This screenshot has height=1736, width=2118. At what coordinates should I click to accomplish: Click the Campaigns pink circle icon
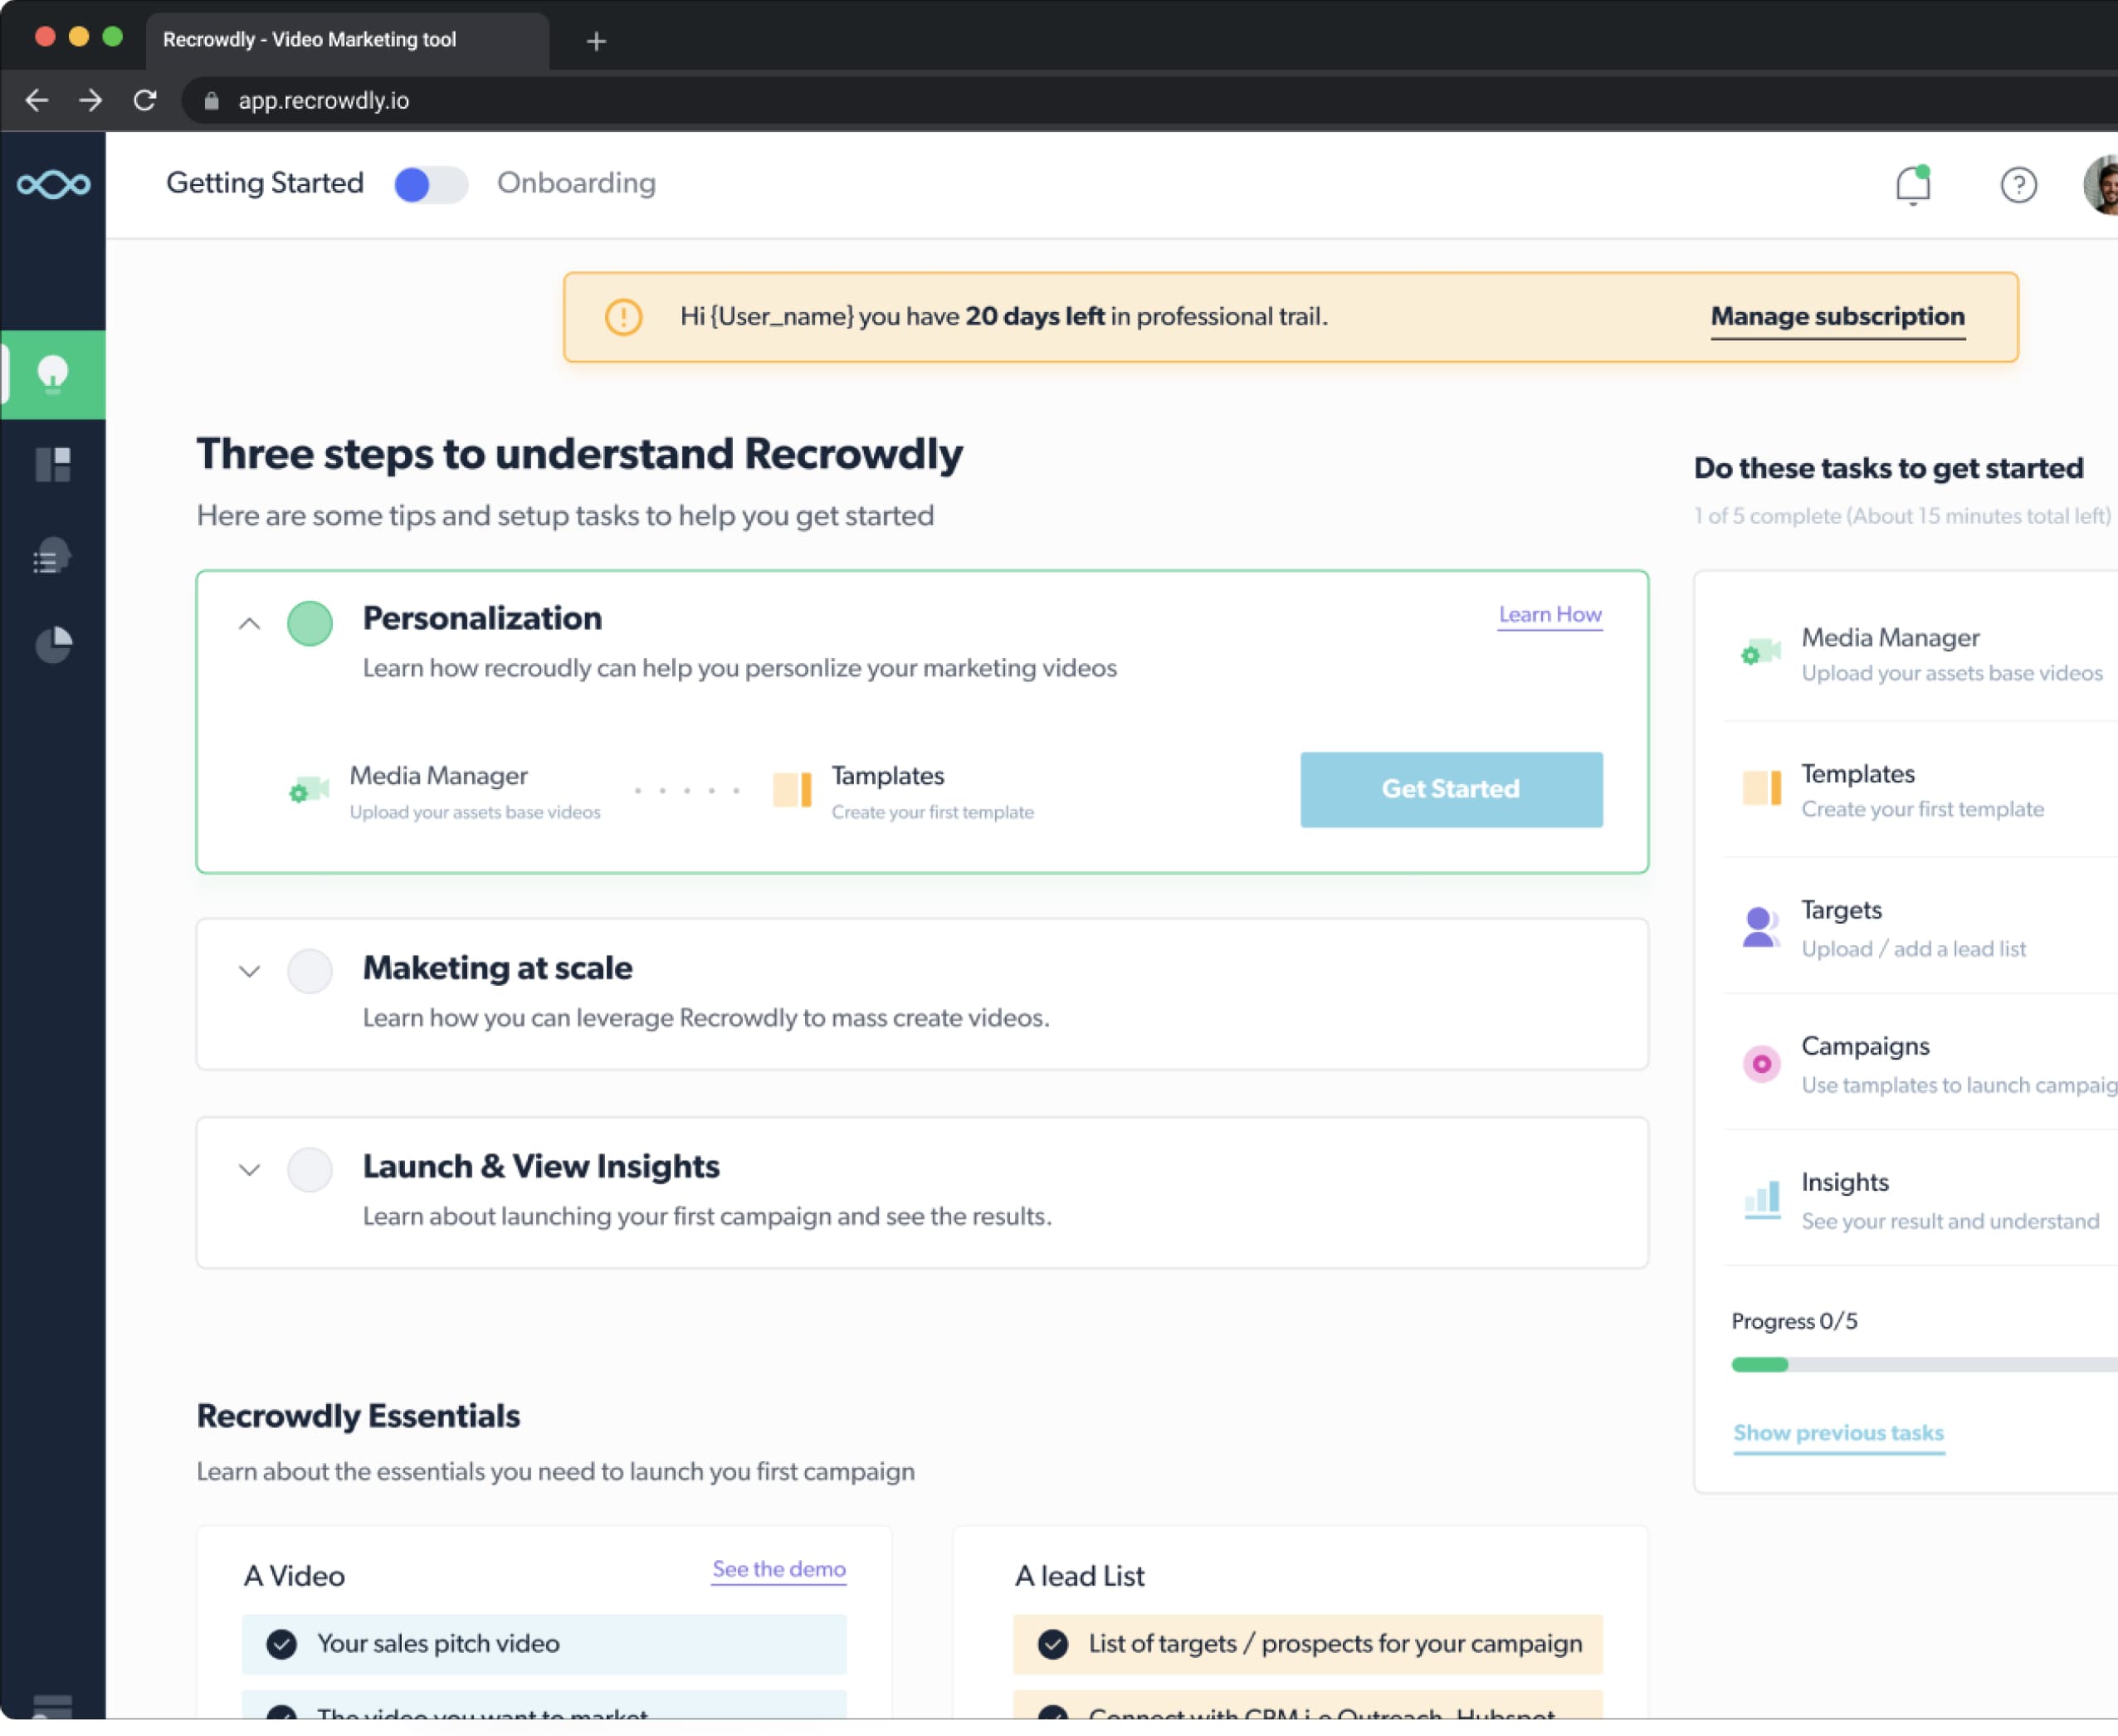click(x=1761, y=1063)
